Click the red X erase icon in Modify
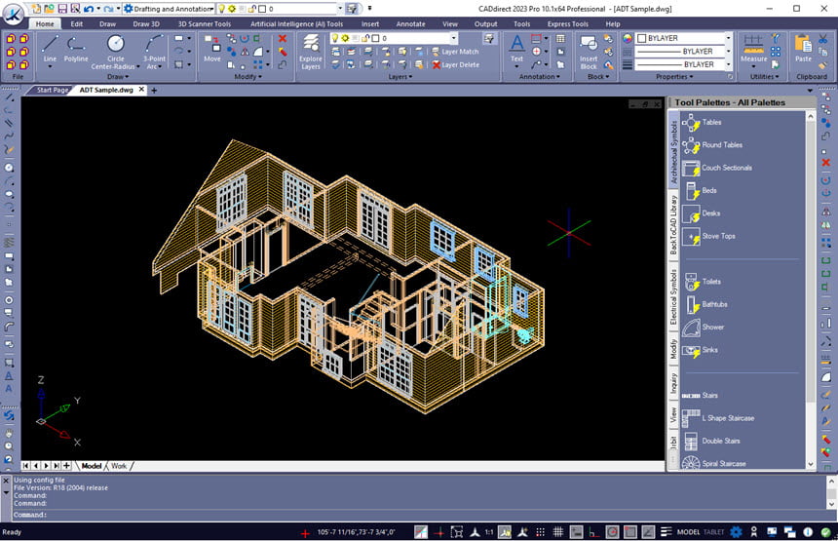 (283, 38)
